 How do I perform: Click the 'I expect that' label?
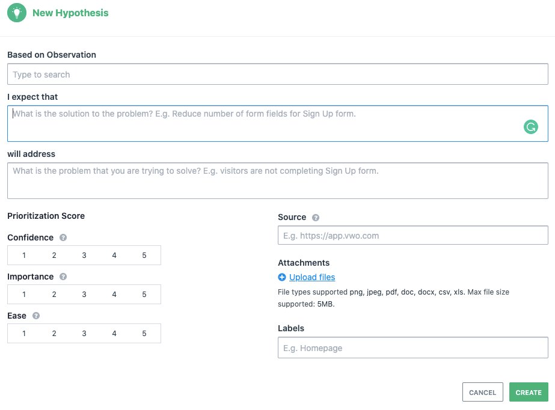pos(32,97)
